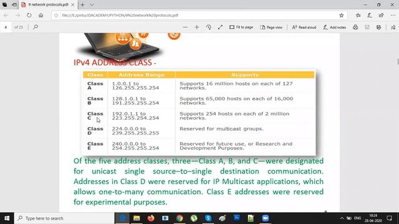Open the Favorites hub
This screenshot has height=224, width=399.
358,15
